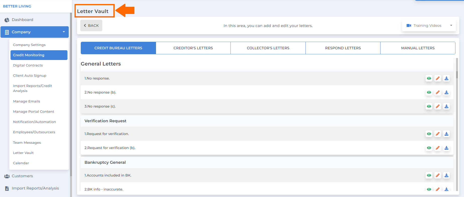Viewport: 464px width, 197px height.
Task: Preview the 1.No response letter with eye icon
Action: coord(429,78)
